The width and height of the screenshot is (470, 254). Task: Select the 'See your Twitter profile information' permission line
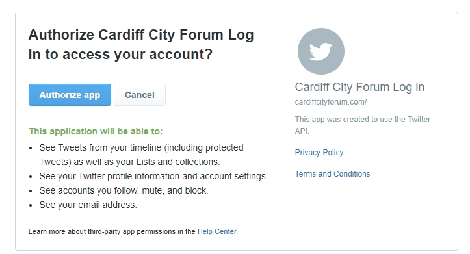153,177
